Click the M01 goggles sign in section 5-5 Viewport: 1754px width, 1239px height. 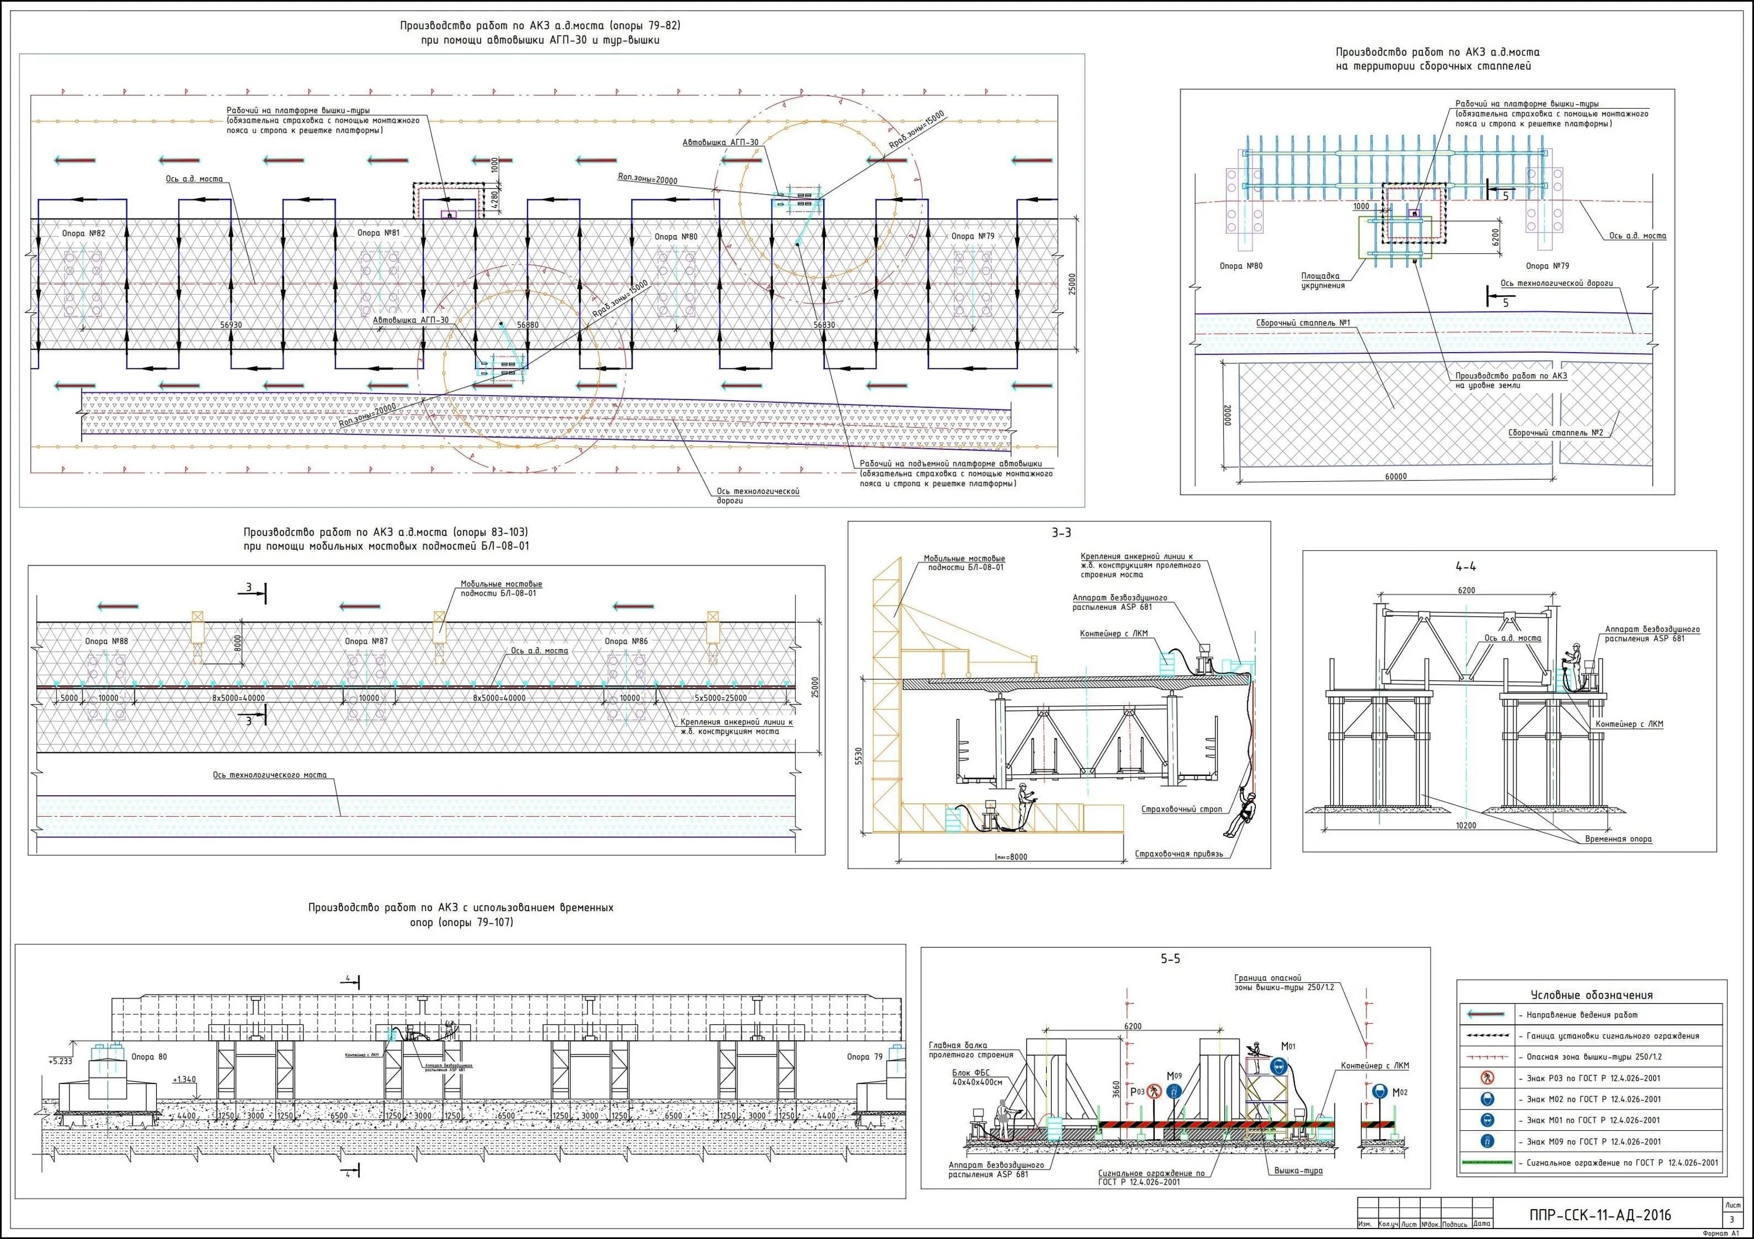point(1279,1067)
